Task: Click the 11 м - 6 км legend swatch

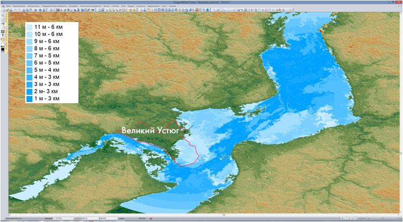Action: [29, 26]
